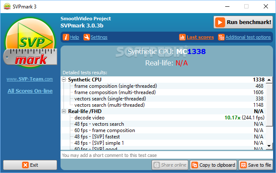Click the Last scores chart icon
276x173 pixels.
coord(182,37)
